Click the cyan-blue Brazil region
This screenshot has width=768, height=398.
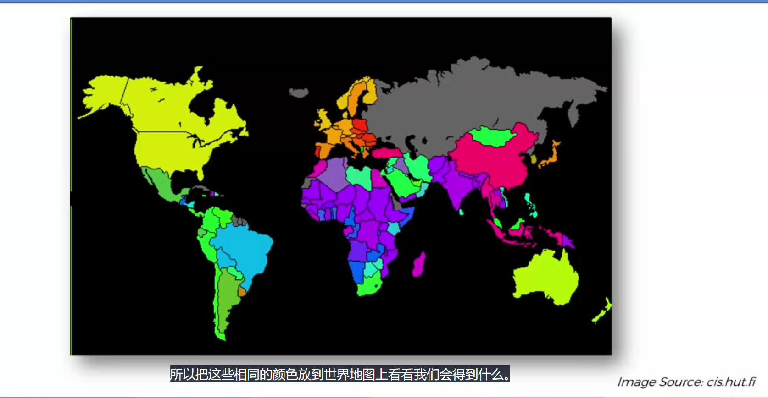tap(243, 247)
